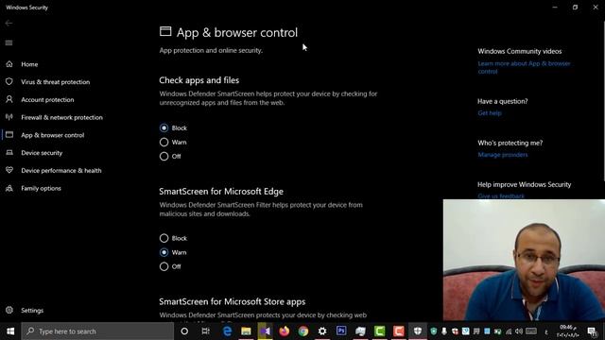605x340 pixels.
Task: Click the Get help link
Action: pos(490,113)
